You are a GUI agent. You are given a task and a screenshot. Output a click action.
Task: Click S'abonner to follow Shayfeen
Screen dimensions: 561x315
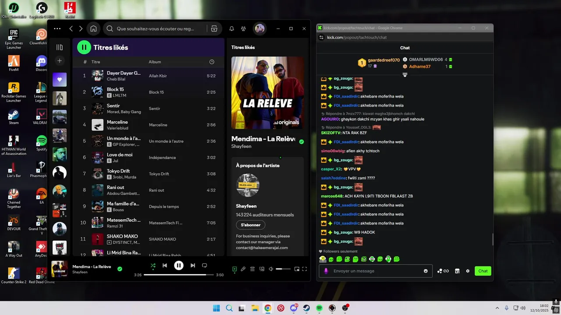coord(251,225)
